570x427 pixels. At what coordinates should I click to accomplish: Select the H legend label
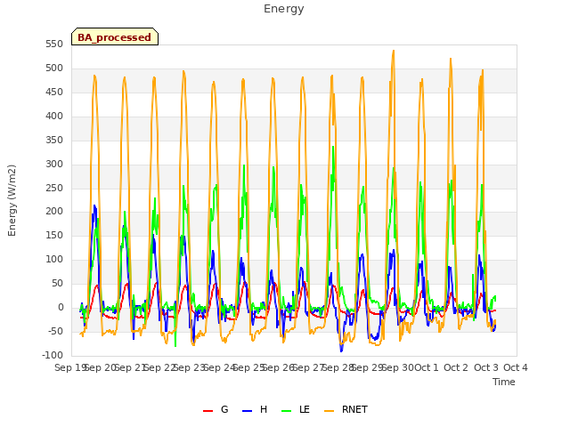264,409
